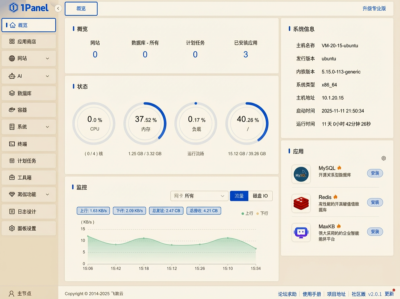Collapse sidebar with the arrow button
This screenshot has width=400, height=299.
click(58, 8)
